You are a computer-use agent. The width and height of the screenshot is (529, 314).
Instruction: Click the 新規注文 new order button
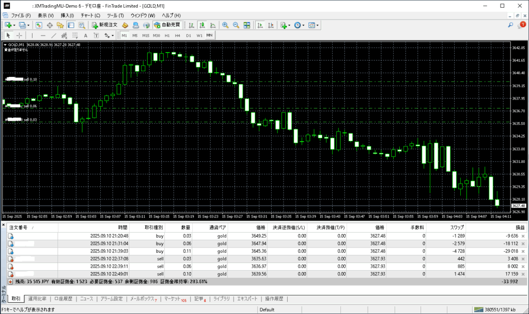pos(105,25)
